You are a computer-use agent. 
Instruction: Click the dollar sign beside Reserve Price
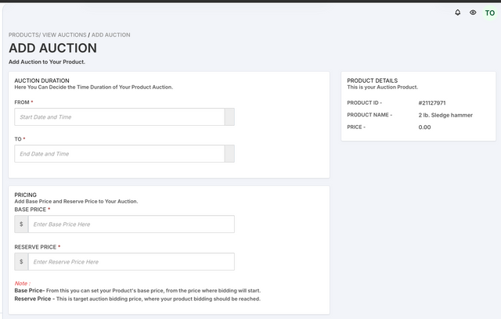tap(21, 262)
